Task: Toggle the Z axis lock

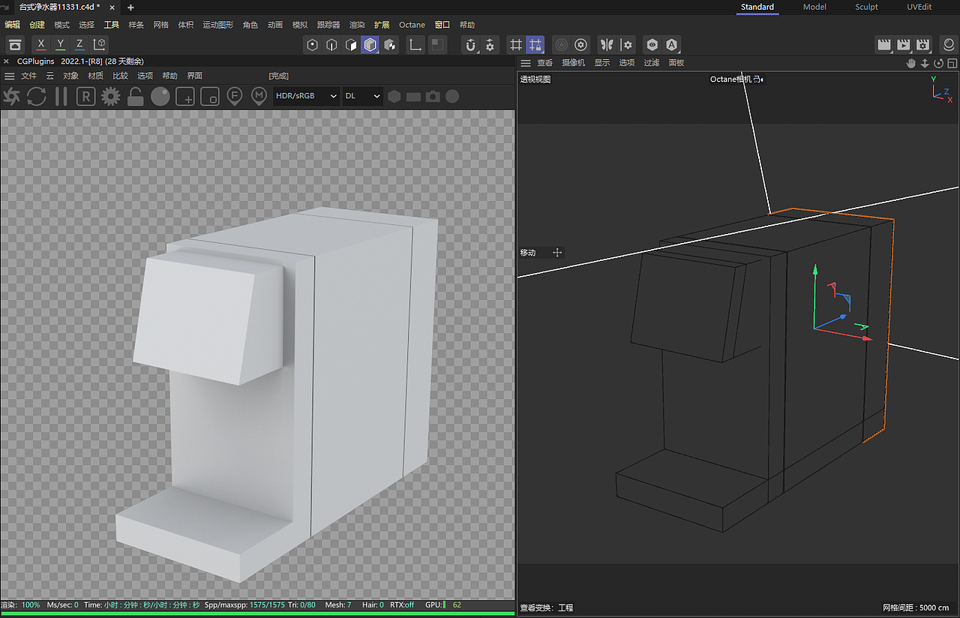Action: [79, 45]
